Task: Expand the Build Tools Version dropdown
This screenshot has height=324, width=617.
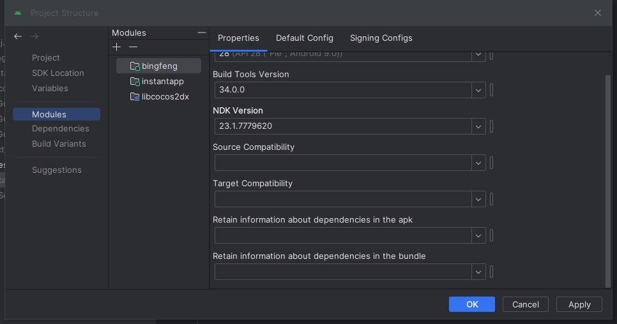Action: pyautogui.click(x=478, y=90)
